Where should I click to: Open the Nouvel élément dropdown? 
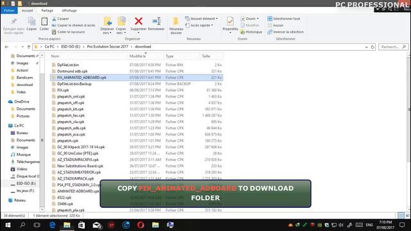(201, 19)
